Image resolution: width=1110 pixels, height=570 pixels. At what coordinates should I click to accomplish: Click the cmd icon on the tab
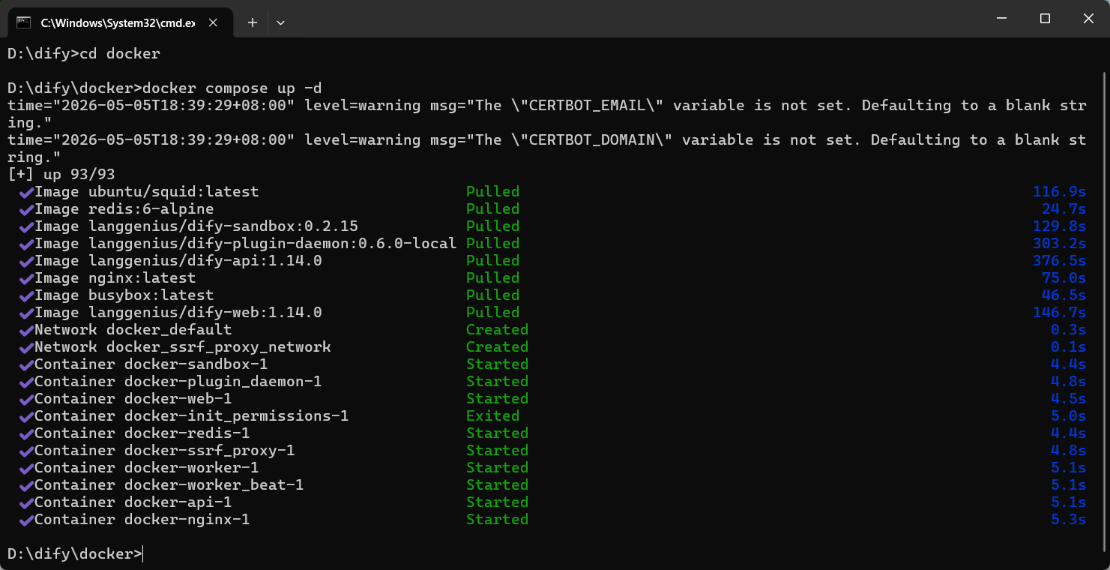coord(24,22)
